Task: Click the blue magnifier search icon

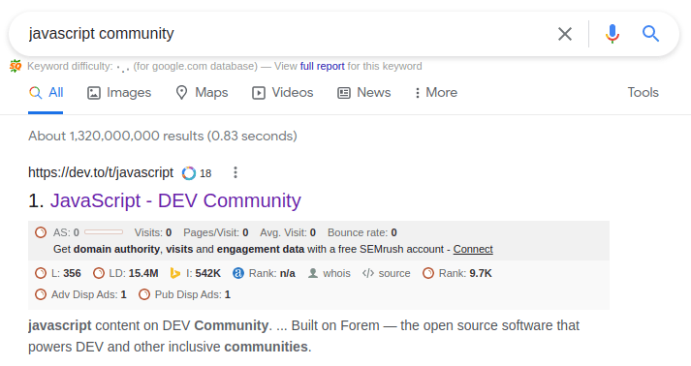Action: point(650,34)
